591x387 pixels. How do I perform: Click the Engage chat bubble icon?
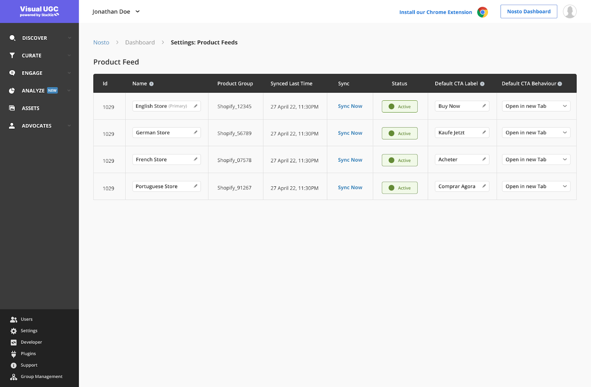click(12, 73)
